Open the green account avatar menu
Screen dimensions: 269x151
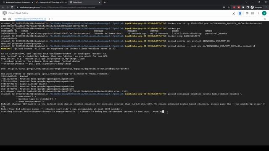264,13
